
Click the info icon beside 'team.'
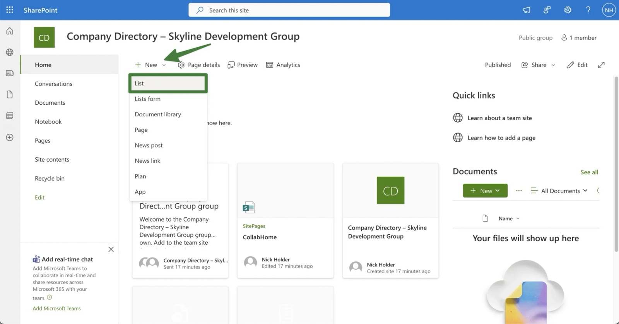pyautogui.click(x=49, y=297)
